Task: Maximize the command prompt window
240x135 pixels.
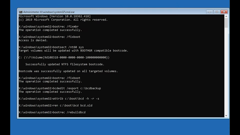Action: pos(217,12)
